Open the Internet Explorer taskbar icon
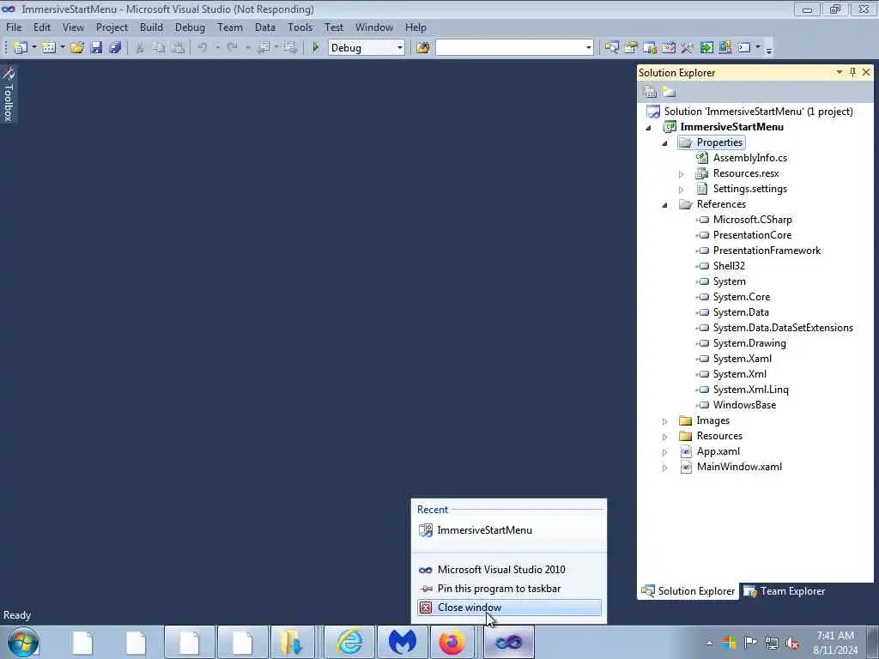The image size is (879, 659). pos(349,642)
